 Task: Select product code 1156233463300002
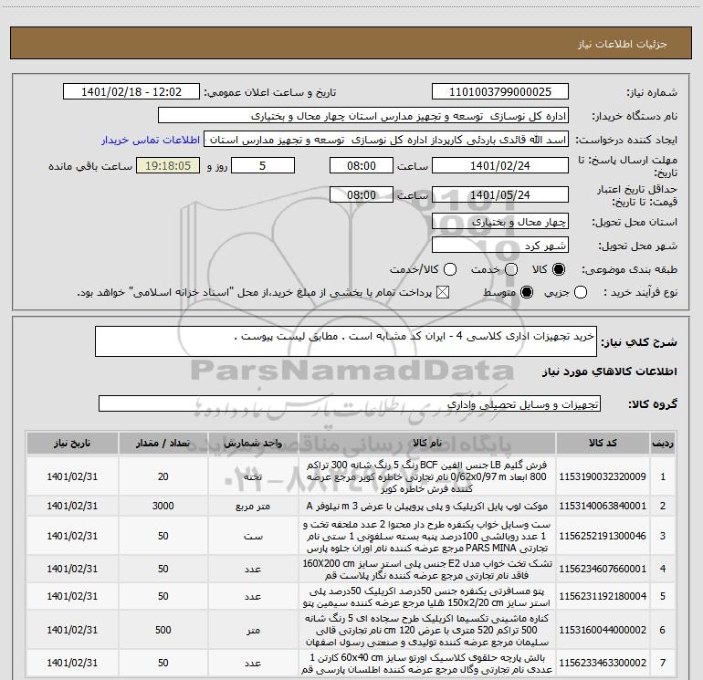click(603, 663)
